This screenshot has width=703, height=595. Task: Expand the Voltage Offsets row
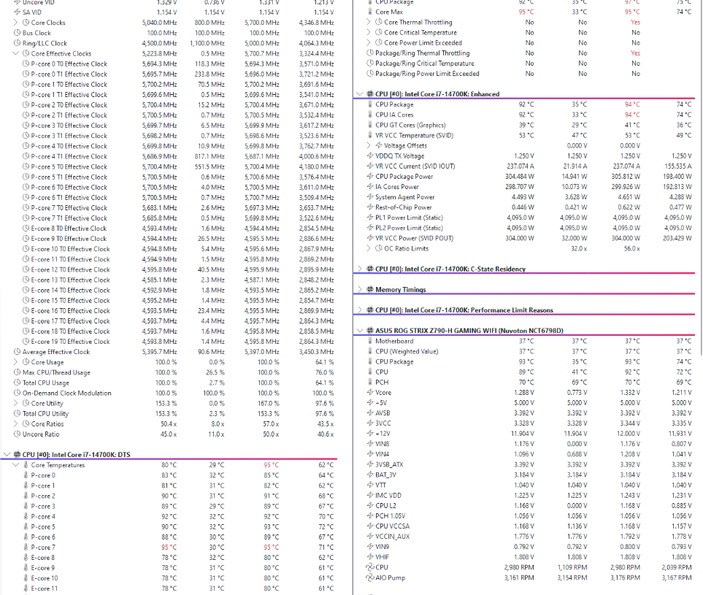(369, 146)
